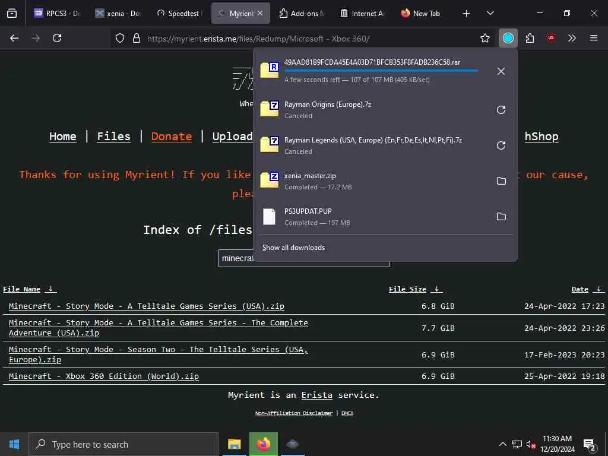Open File Explorer from taskbar
Image resolution: width=608 pixels, height=456 pixels.
[234, 444]
